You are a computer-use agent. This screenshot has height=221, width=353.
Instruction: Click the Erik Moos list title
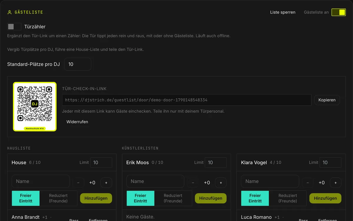point(138,162)
